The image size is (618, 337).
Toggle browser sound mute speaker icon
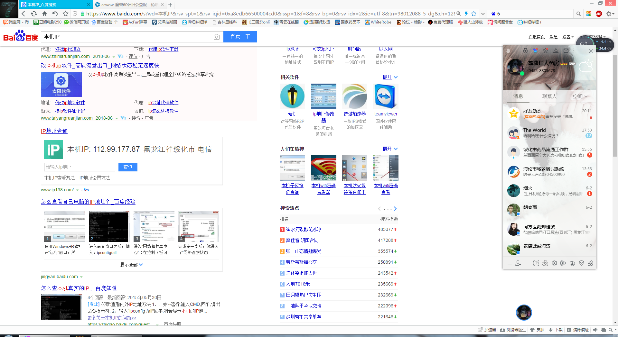click(595, 330)
